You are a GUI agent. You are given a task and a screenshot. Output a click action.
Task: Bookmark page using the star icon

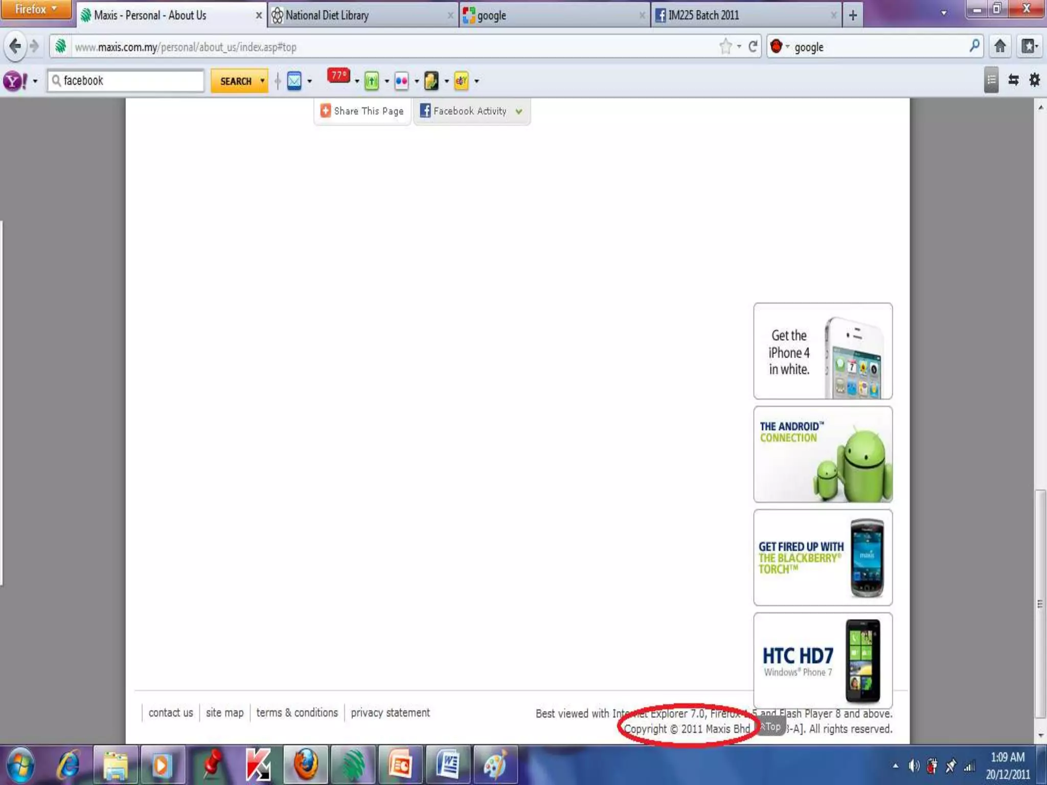(725, 47)
